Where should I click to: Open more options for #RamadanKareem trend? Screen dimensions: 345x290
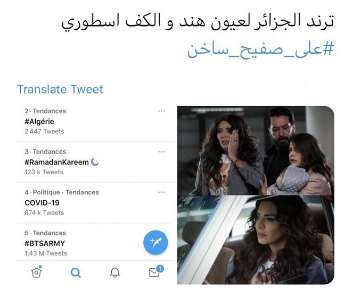[161, 152]
